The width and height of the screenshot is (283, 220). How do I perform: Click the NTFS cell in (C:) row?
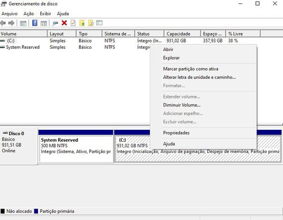tap(110, 41)
